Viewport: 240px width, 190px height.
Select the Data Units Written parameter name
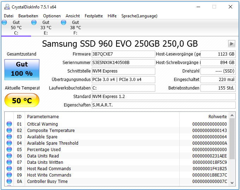point(45,162)
